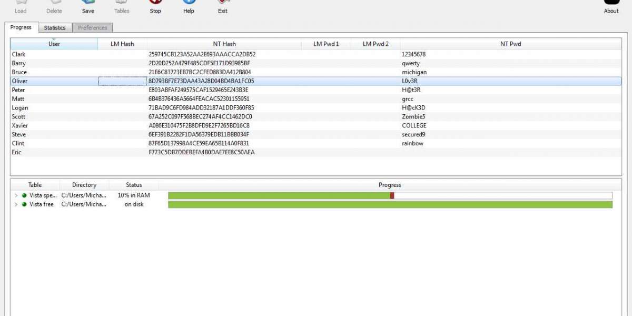The width and height of the screenshot is (632, 316).
Task: Open the About icon
Action: pyautogui.click(x=611, y=4)
